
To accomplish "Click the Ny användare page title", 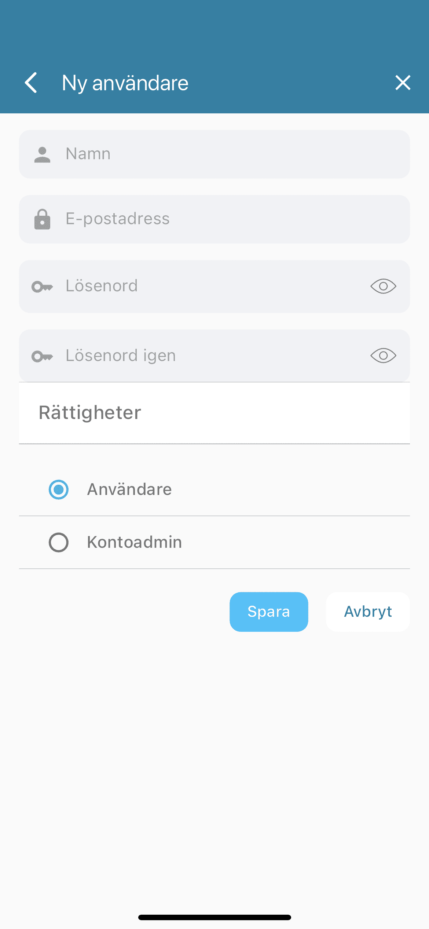I will [125, 83].
